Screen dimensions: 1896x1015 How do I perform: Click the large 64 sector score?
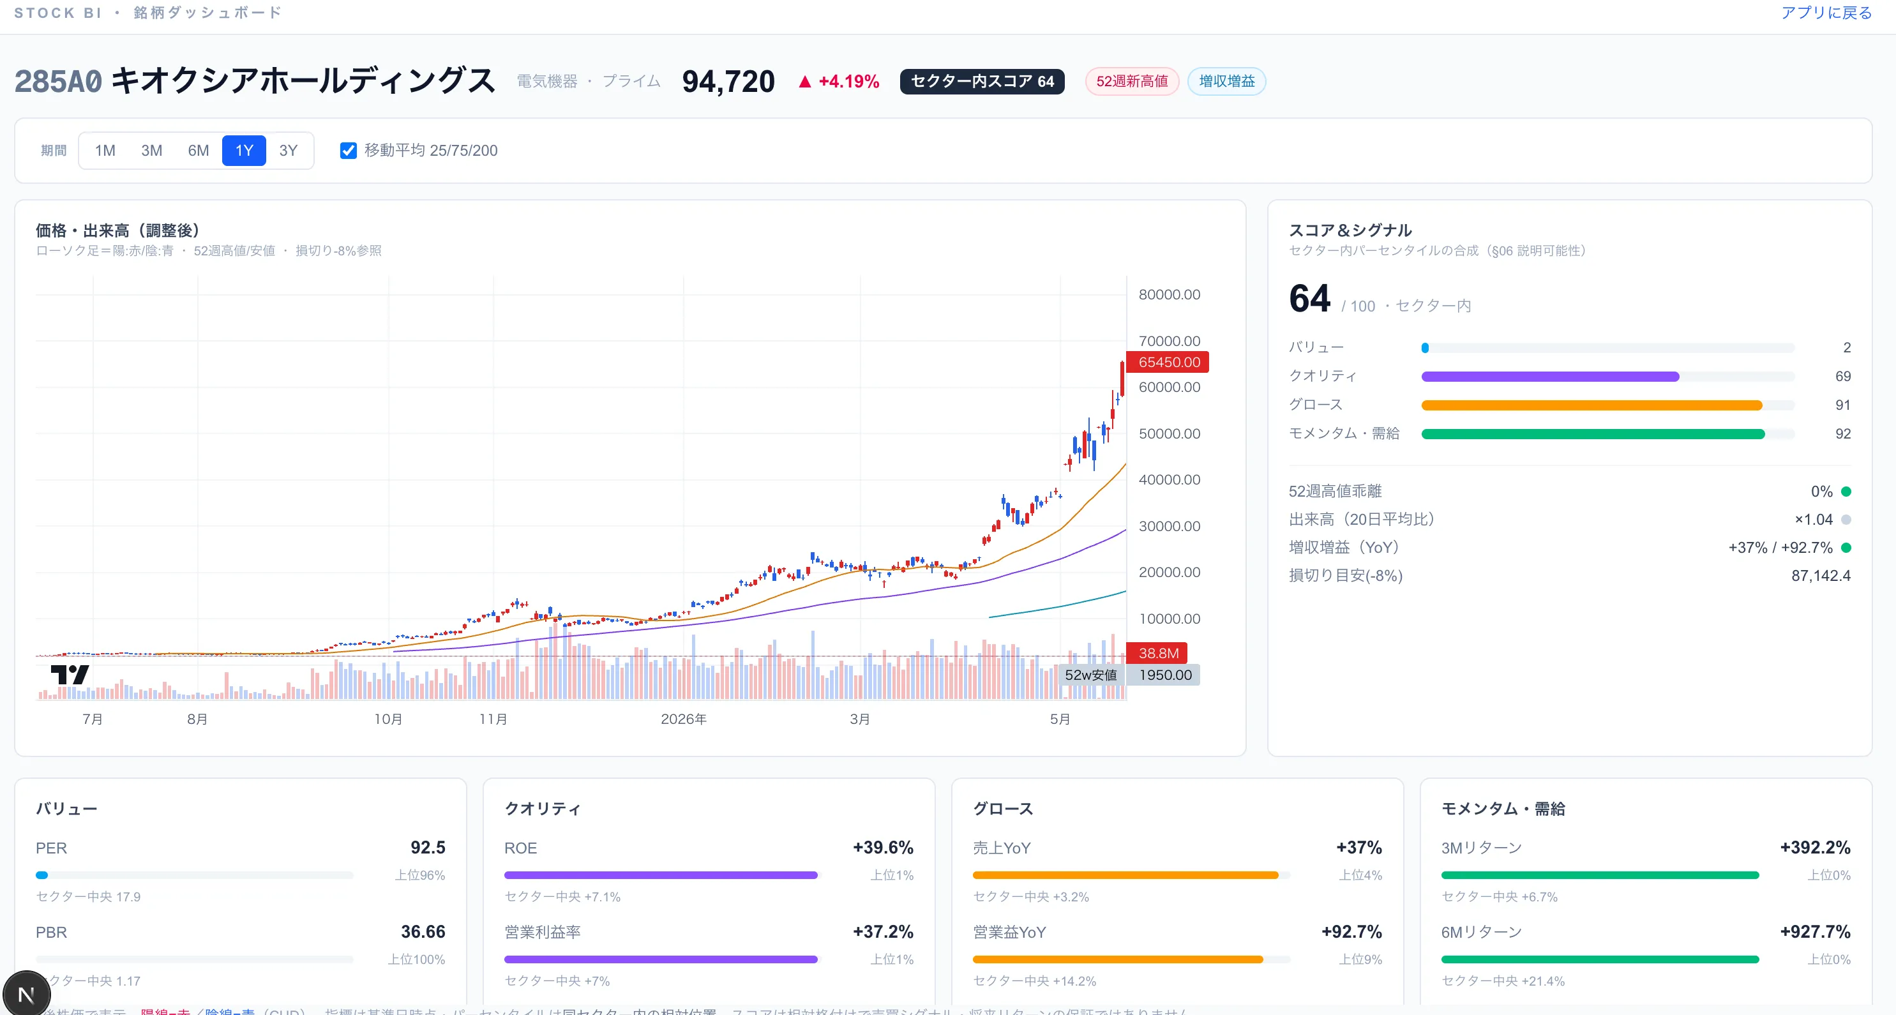(x=1309, y=299)
